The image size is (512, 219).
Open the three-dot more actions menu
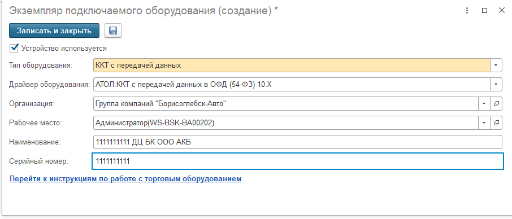click(x=467, y=10)
